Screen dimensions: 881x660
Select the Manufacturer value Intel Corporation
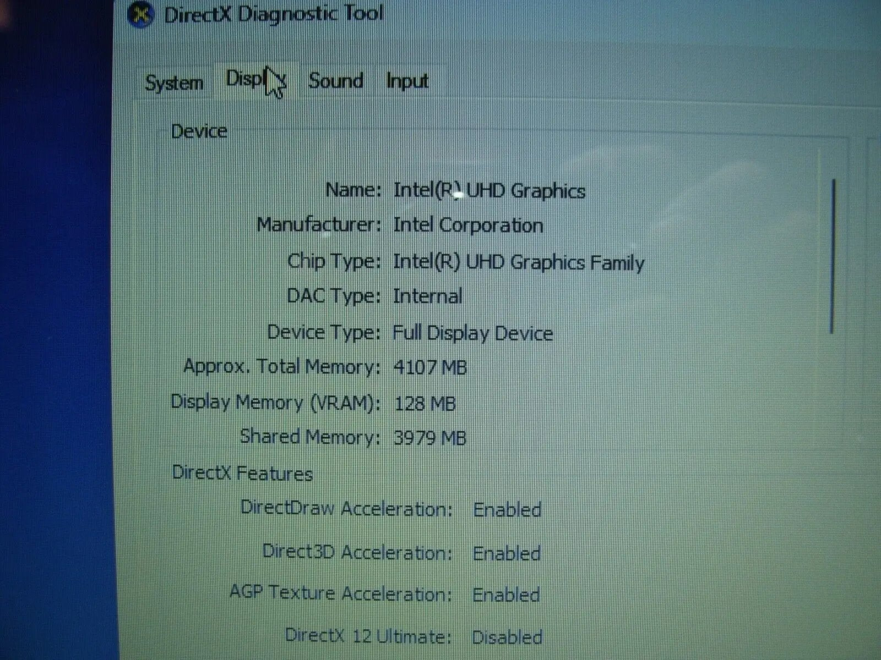coord(468,226)
